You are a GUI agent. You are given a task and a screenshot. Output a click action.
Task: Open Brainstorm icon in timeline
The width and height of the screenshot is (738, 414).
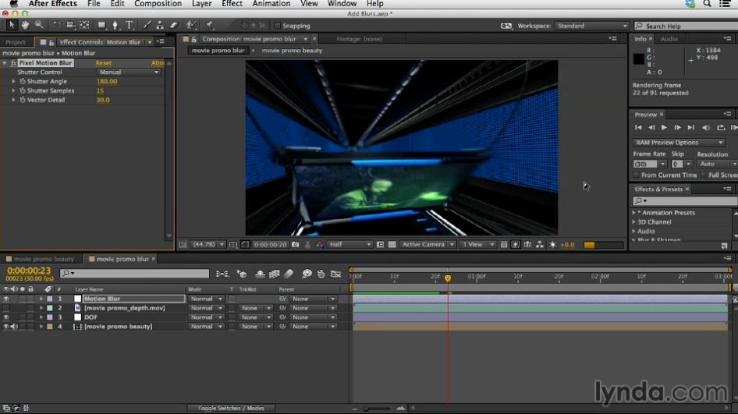tap(307, 274)
